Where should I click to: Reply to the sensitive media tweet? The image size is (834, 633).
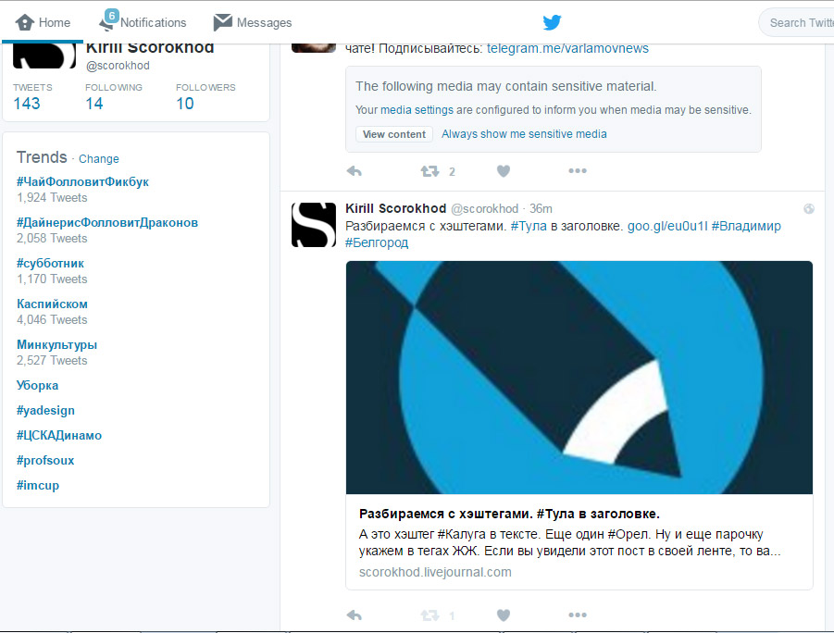[355, 171]
